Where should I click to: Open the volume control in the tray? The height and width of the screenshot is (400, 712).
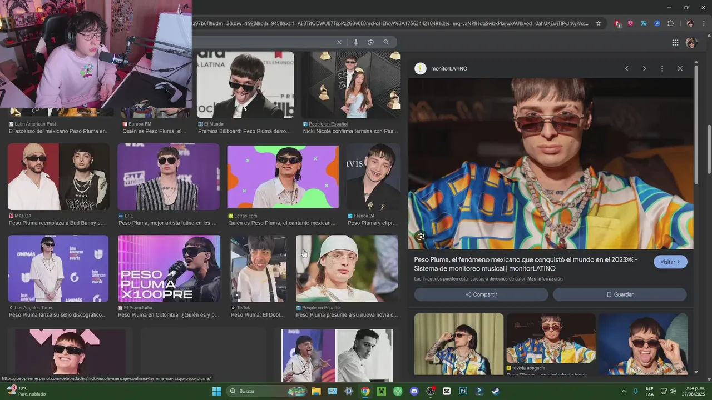[x=673, y=391]
